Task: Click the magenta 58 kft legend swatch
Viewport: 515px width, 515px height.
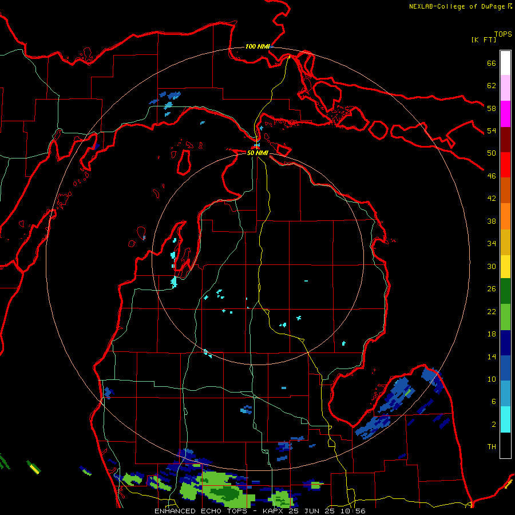Action: pos(505,114)
